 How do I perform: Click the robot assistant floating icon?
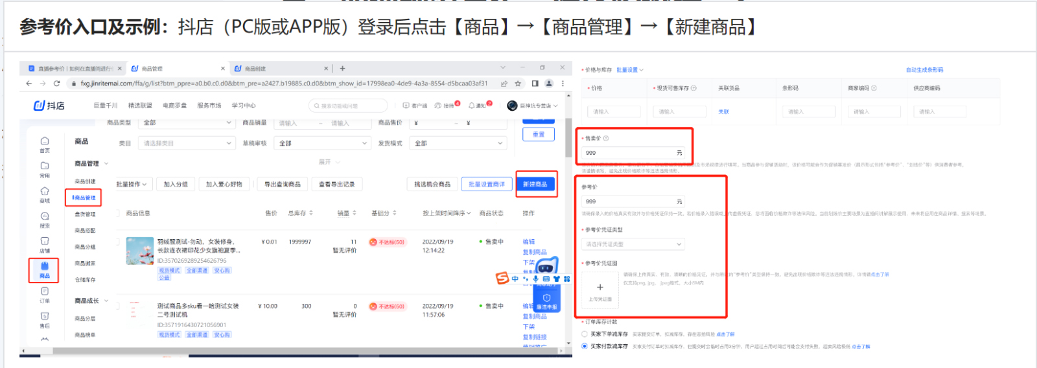tap(547, 266)
